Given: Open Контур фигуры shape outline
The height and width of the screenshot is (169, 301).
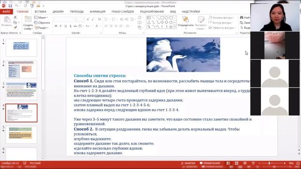Looking at the screenshot, I should (x=221, y=23).
